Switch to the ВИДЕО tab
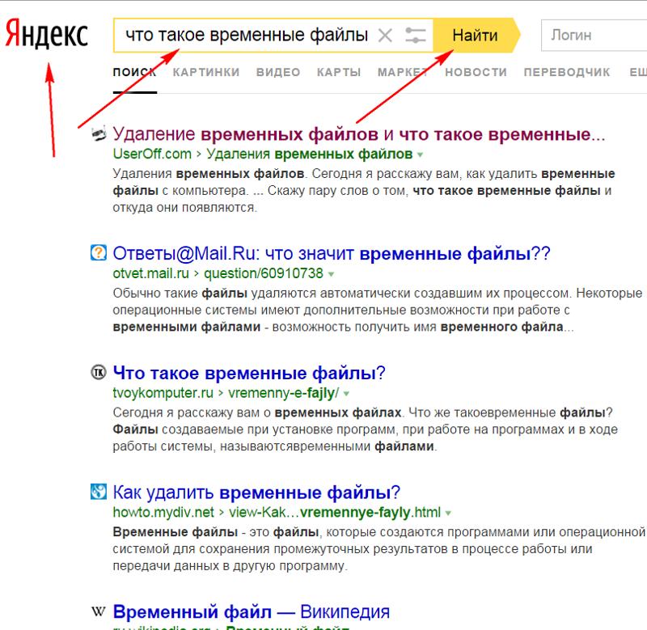Image resolution: width=647 pixels, height=630 pixels. pyautogui.click(x=278, y=72)
